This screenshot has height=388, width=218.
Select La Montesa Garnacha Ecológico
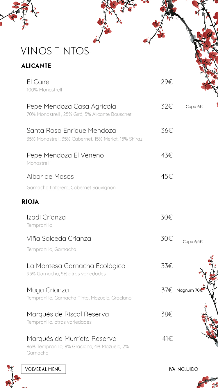[76, 266]
